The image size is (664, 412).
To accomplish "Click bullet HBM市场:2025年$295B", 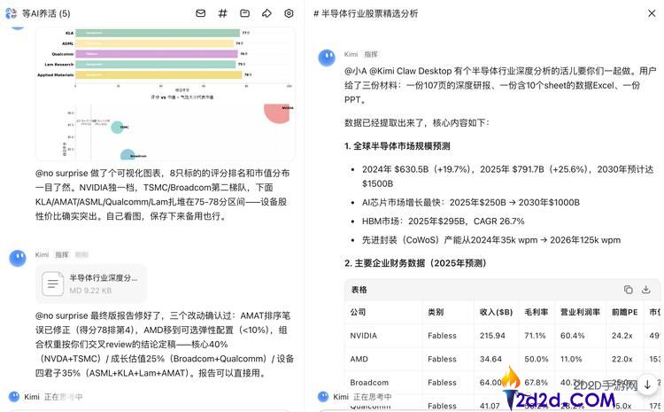I will 443,222.
